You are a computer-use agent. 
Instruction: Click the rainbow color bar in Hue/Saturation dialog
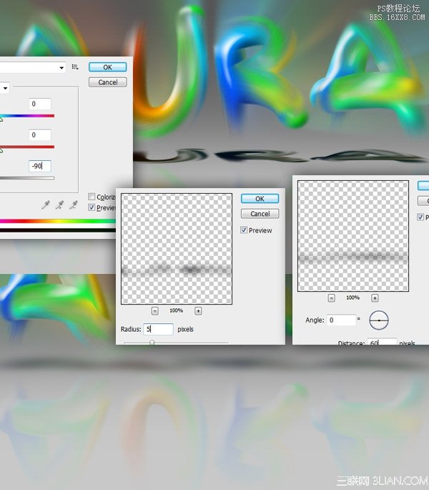[58, 221]
